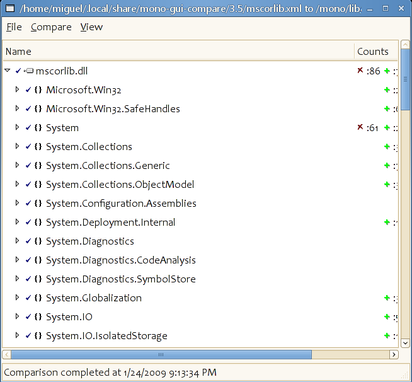
Task: Expand Microsoft.Win32.SafeHandles namespace node
Action: click(17, 108)
